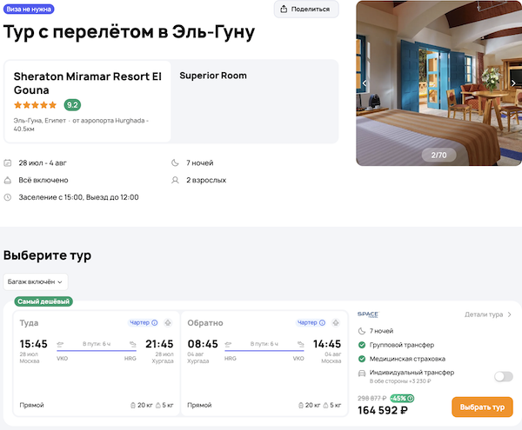Click the return Чартер info icon
Screen dimensions: 522x430
[323, 322]
